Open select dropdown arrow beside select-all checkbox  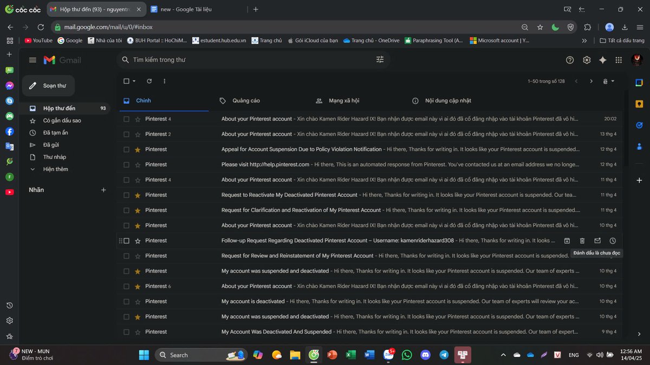134,81
